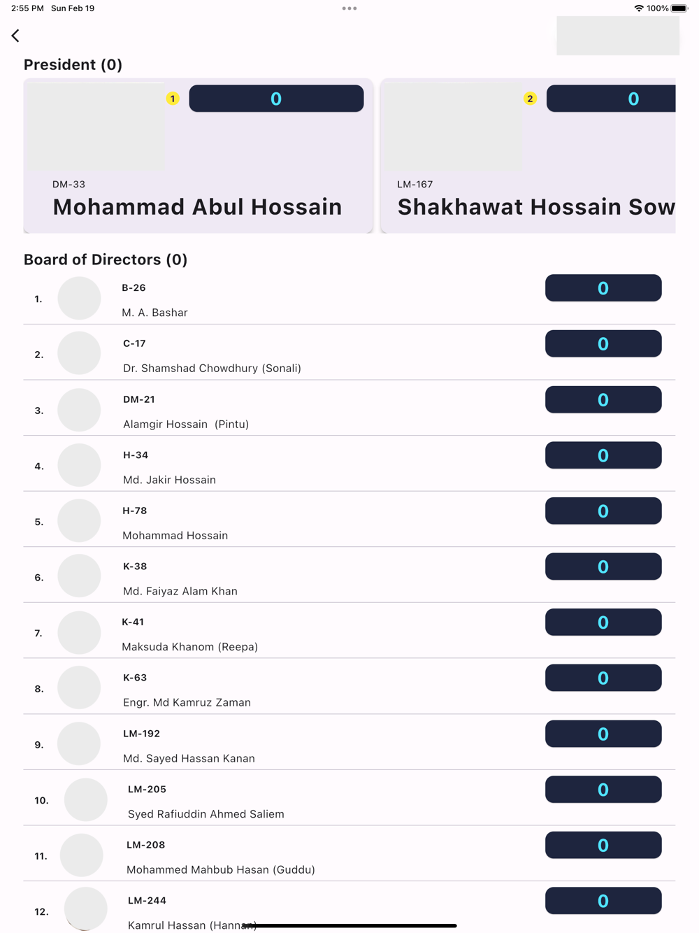Tap vote count for Alamgir Hossain (Pintu)

tap(603, 399)
